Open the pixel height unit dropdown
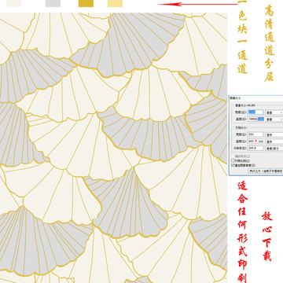 [274, 119]
